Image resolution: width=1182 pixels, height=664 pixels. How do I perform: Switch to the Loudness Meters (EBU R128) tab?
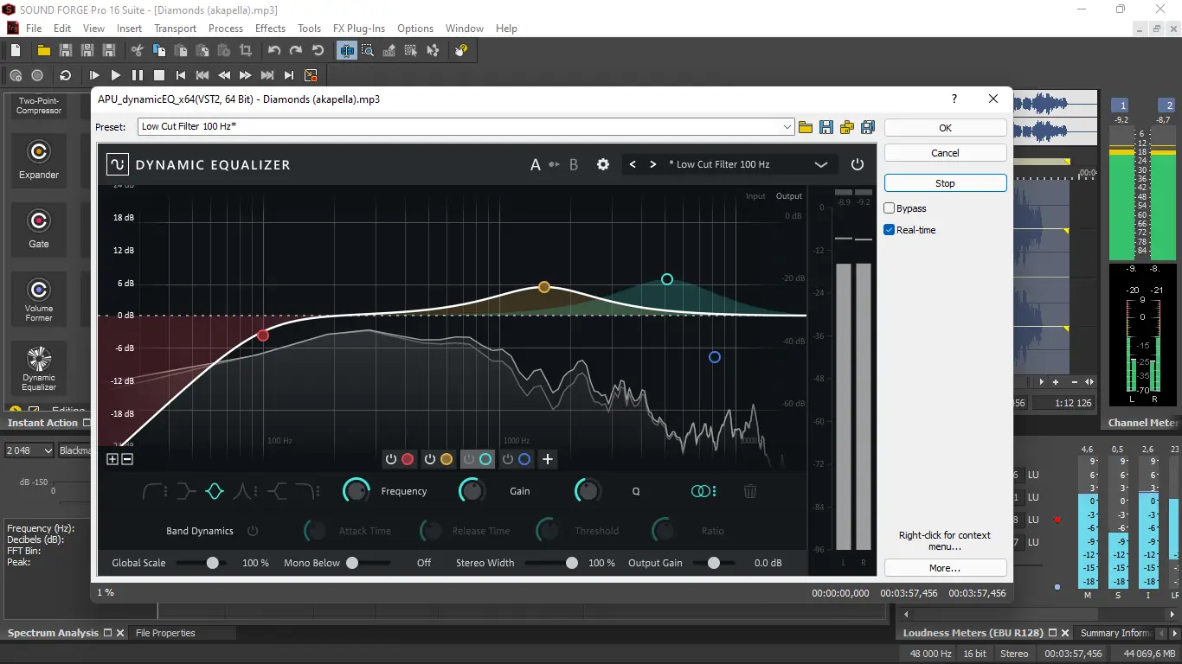tap(973, 633)
